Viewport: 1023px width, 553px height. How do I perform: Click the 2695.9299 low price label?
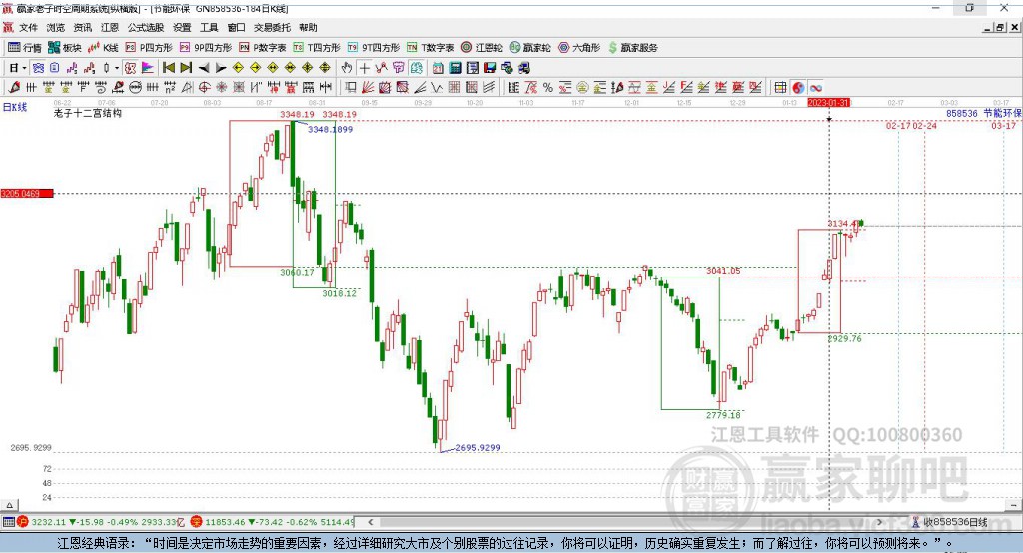[478, 448]
